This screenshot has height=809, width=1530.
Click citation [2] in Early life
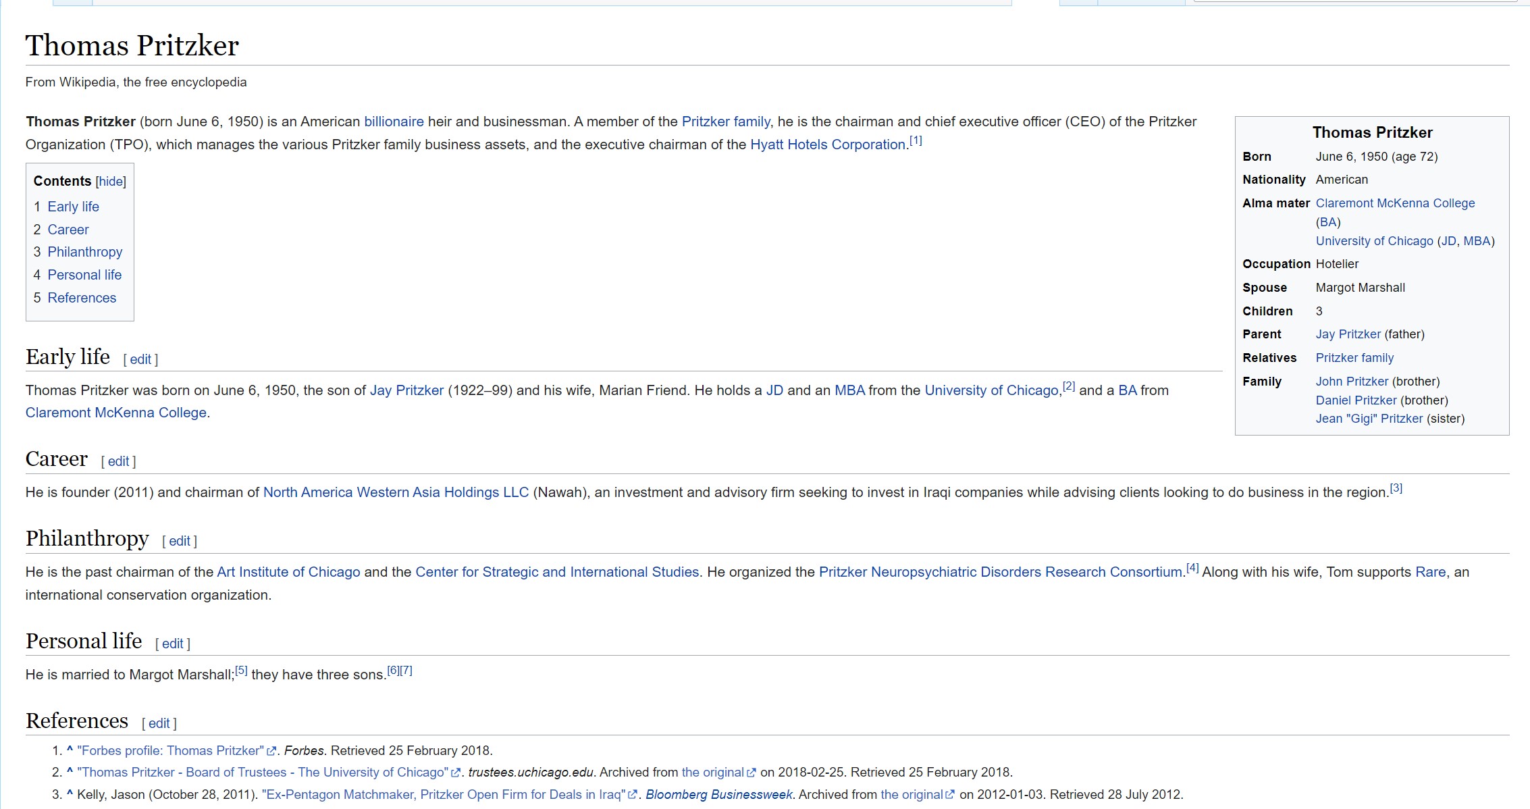[x=1069, y=386]
